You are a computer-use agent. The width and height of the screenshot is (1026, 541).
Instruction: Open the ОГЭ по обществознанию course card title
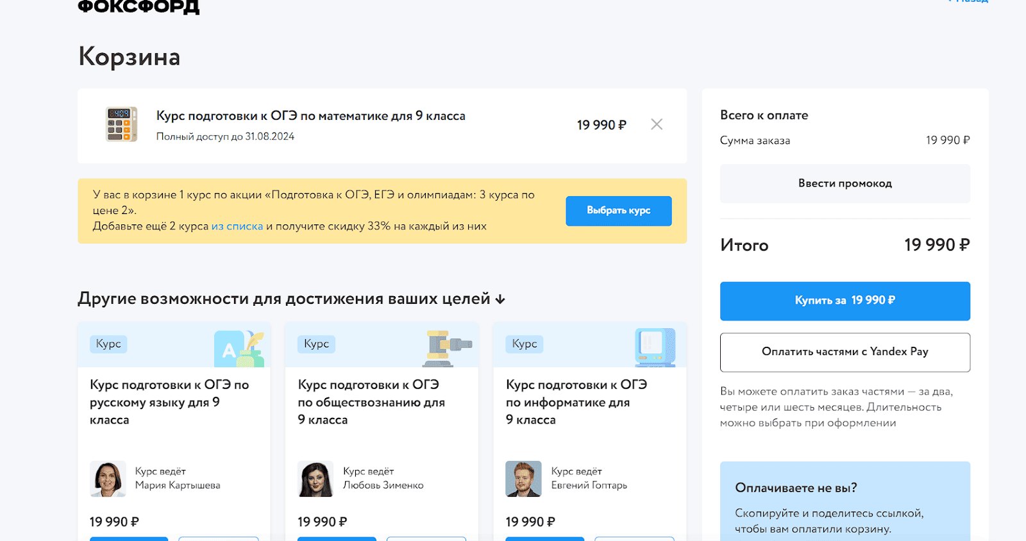click(371, 402)
